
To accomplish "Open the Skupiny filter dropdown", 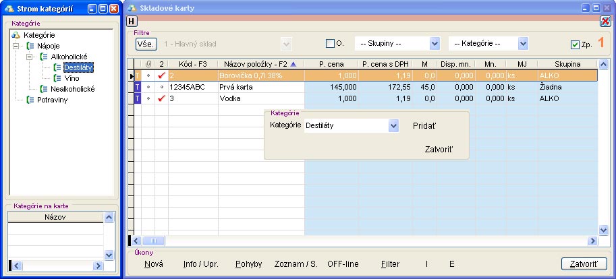I will pyautogui.click(x=435, y=44).
